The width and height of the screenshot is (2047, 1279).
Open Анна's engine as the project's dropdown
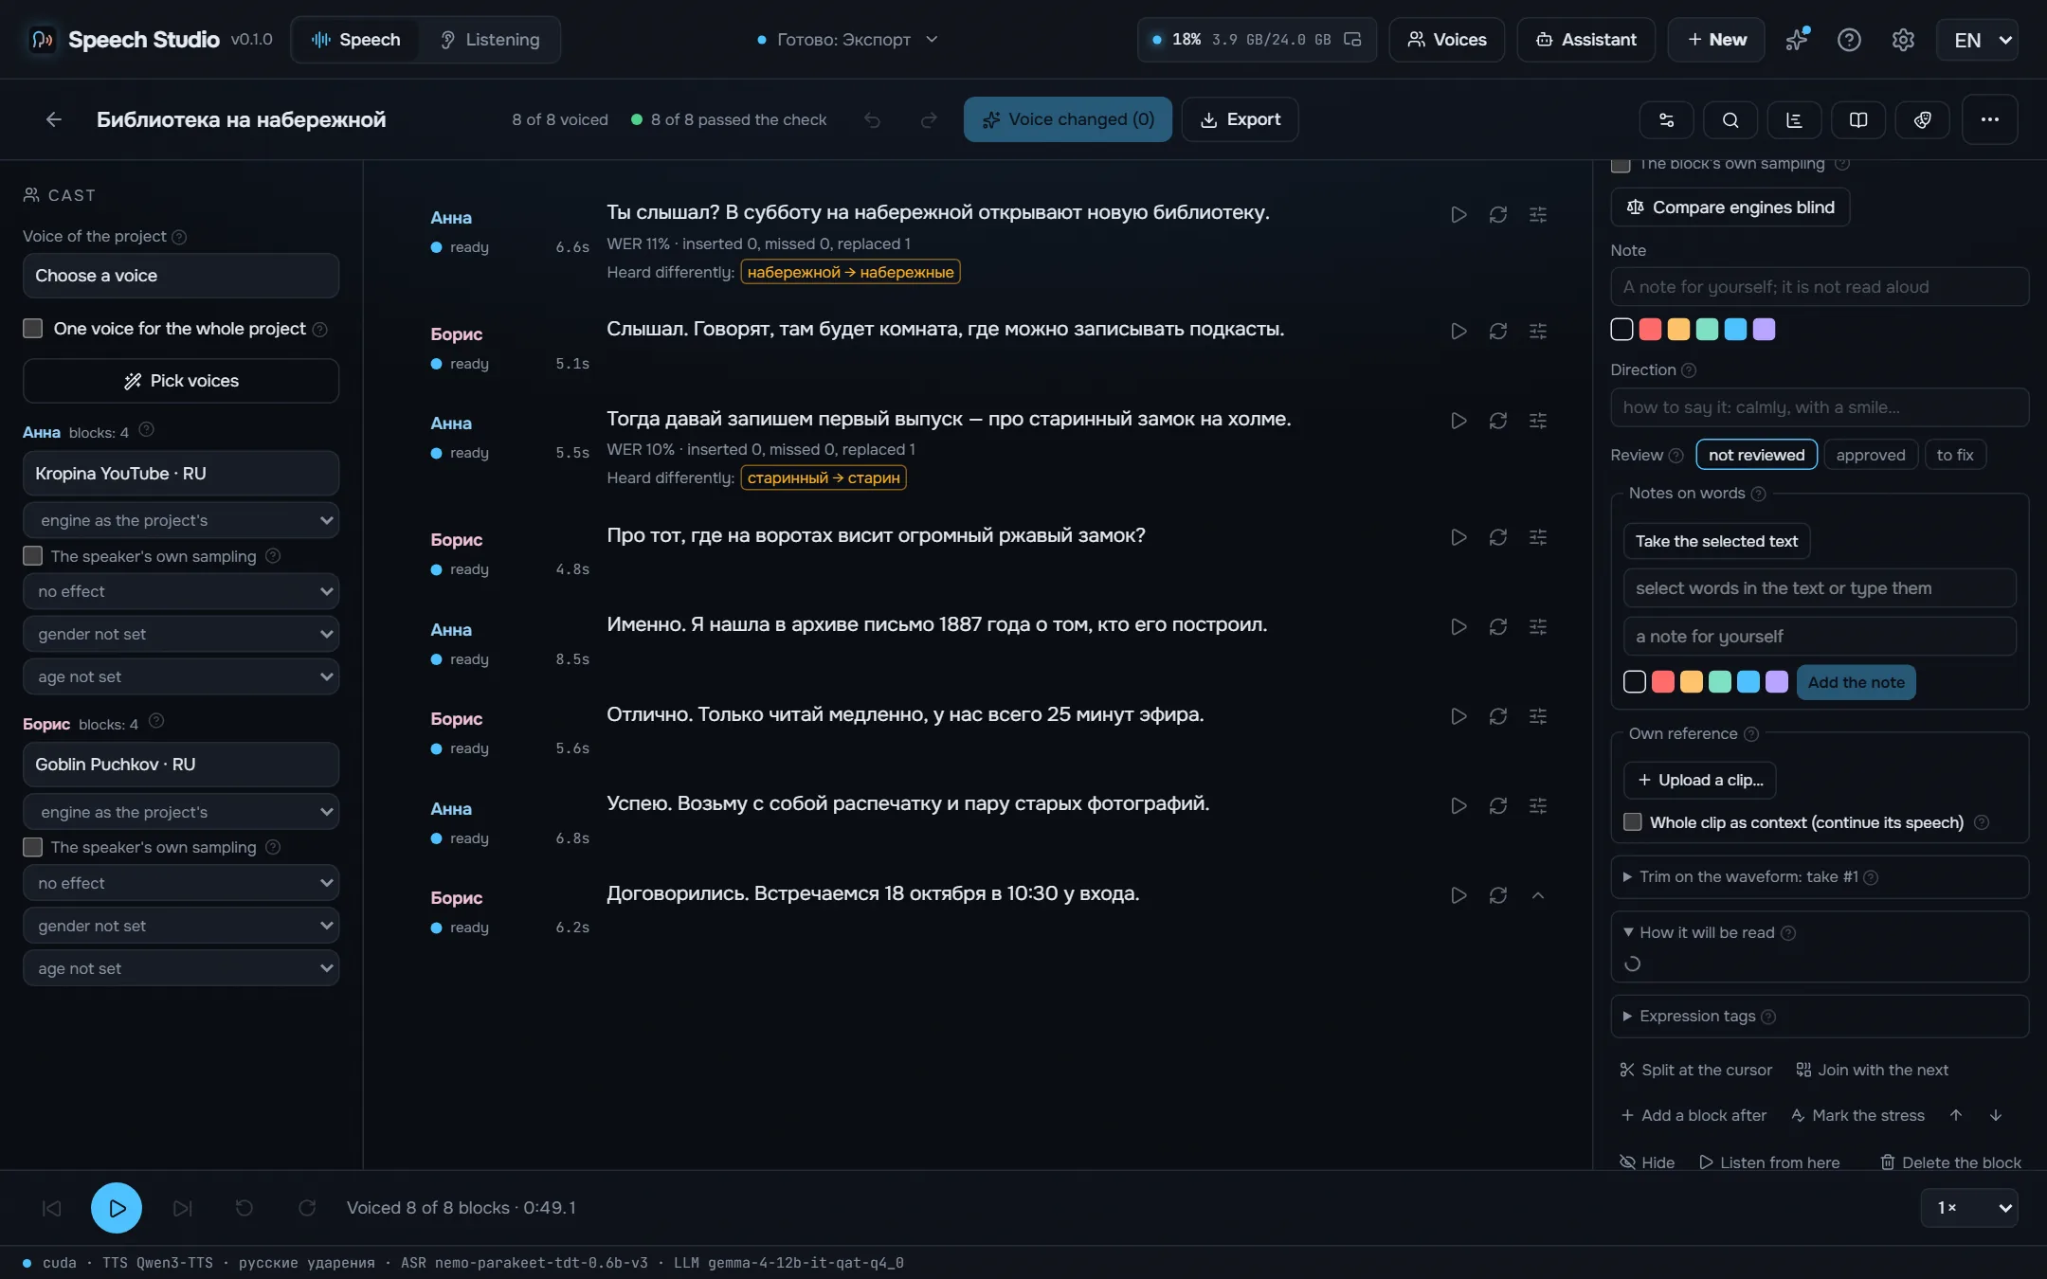point(181,520)
